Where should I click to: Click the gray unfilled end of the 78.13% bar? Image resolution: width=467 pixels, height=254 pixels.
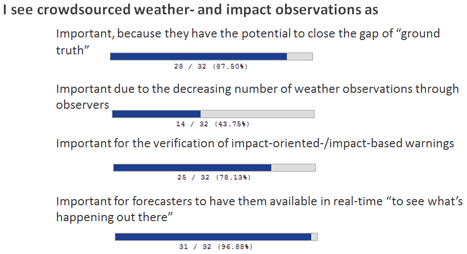[293, 167]
